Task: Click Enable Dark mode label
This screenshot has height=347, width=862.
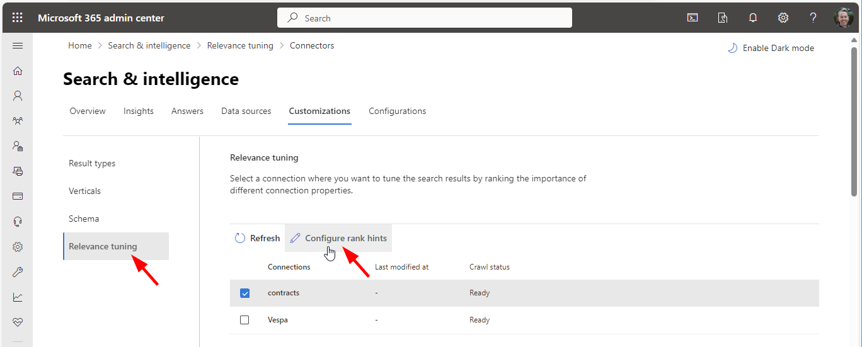Action: (778, 48)
